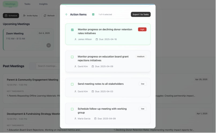Click the James Wilson assignee name
Image resolution: width=216 pixels, height=133 pixels.
(x=85, y=39)
